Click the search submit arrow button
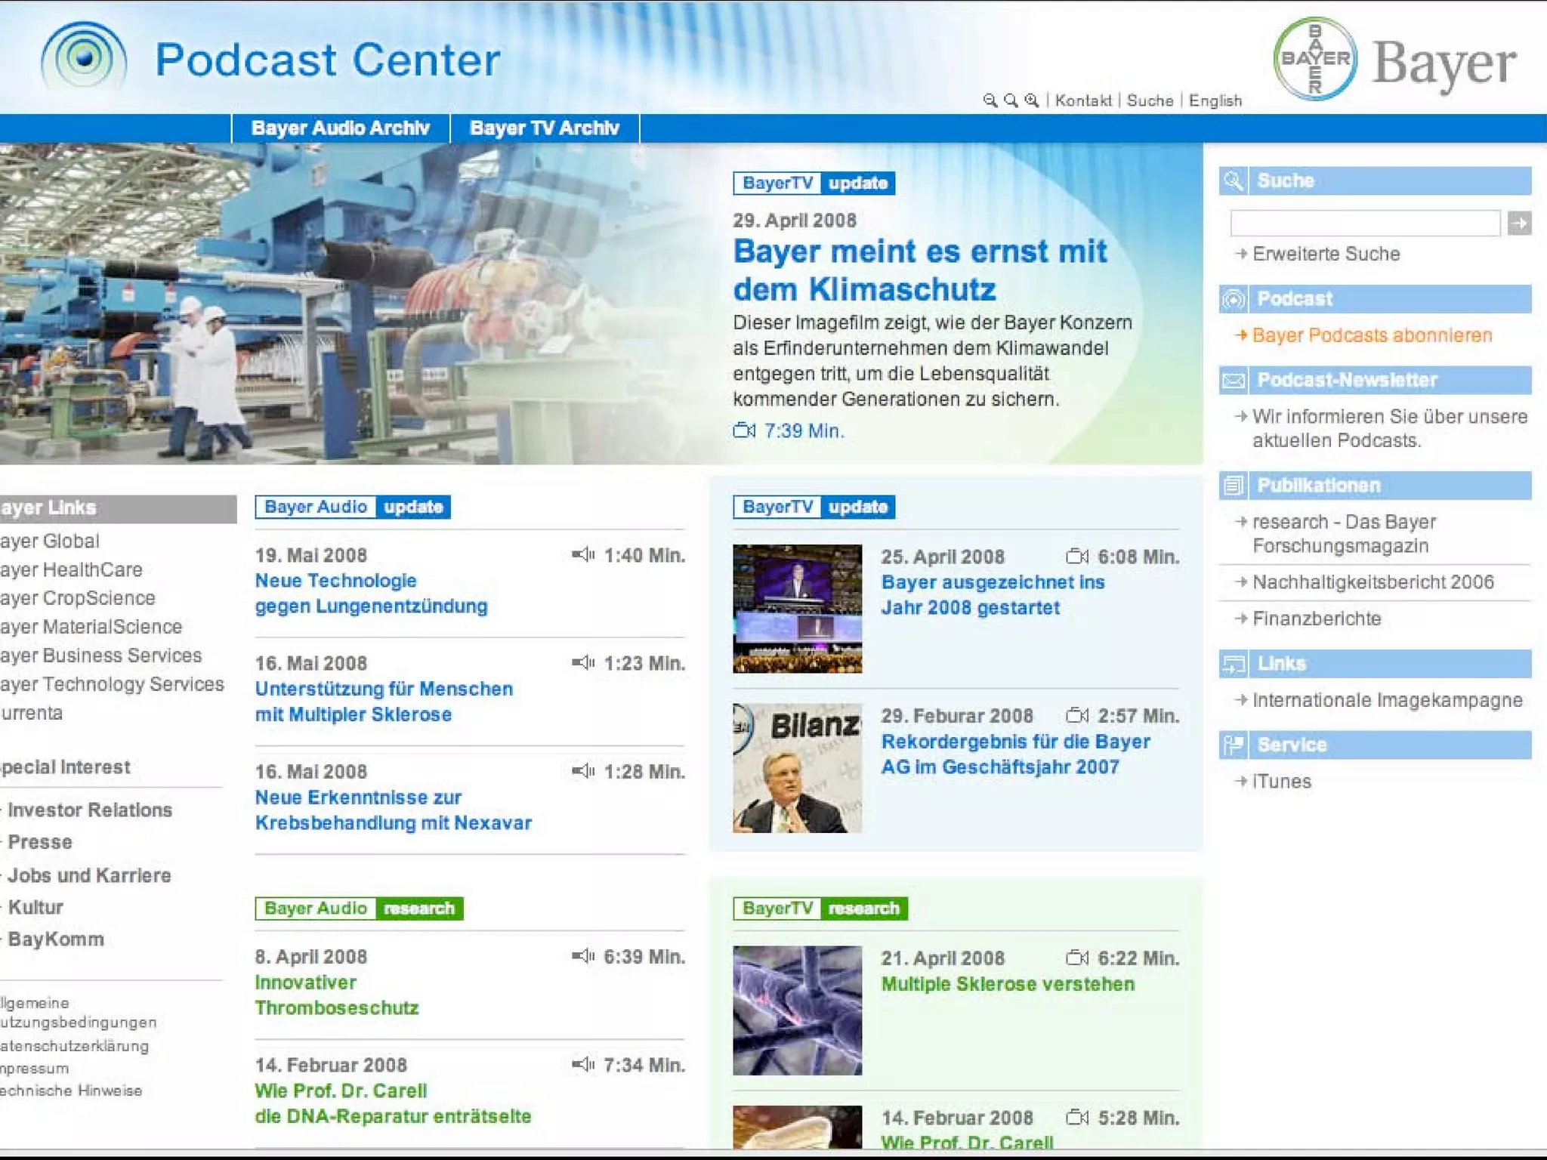The width and height of the screenshot is (1547, 1160). pos(1519,223)
